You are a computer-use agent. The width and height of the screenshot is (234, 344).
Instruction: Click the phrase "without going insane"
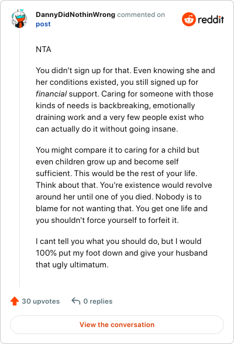(x=138, y=129)
